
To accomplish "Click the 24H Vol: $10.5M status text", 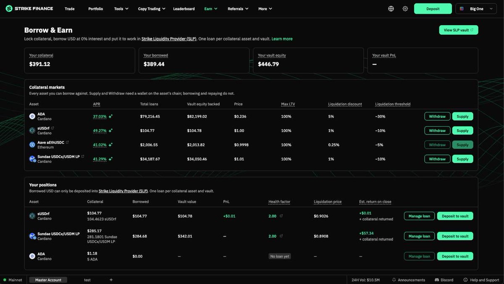I will pyautogui.click(x=365, y=280).
